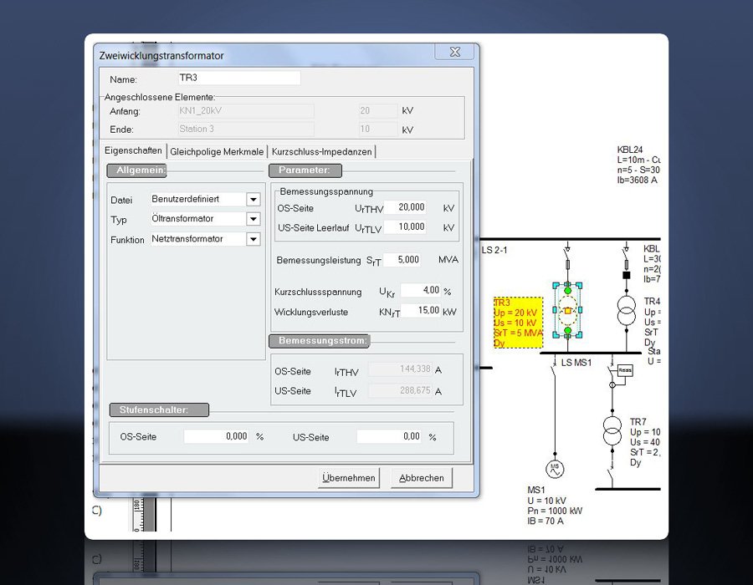Click the Ende field Station 3
753x585 pixels.
tap(246, 129)
